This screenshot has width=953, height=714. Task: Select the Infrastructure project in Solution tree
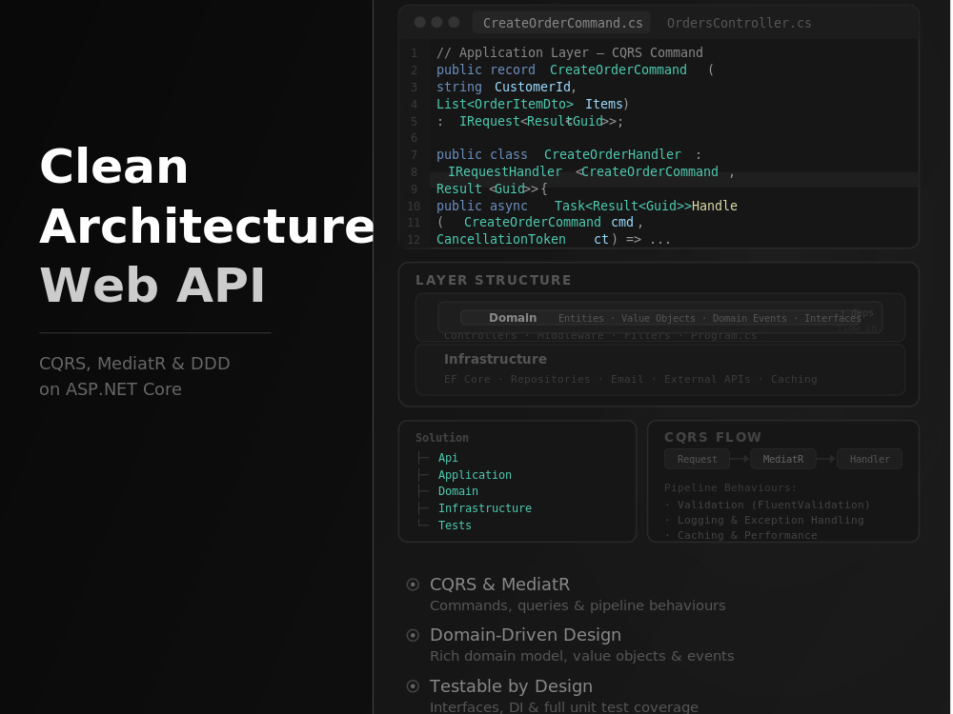pyautogui.click(x=485, y=508)
